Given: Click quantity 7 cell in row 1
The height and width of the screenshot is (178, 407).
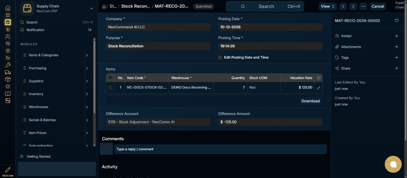Looking at the screenshot, I should pyautogui.click(x=230, y=87).
